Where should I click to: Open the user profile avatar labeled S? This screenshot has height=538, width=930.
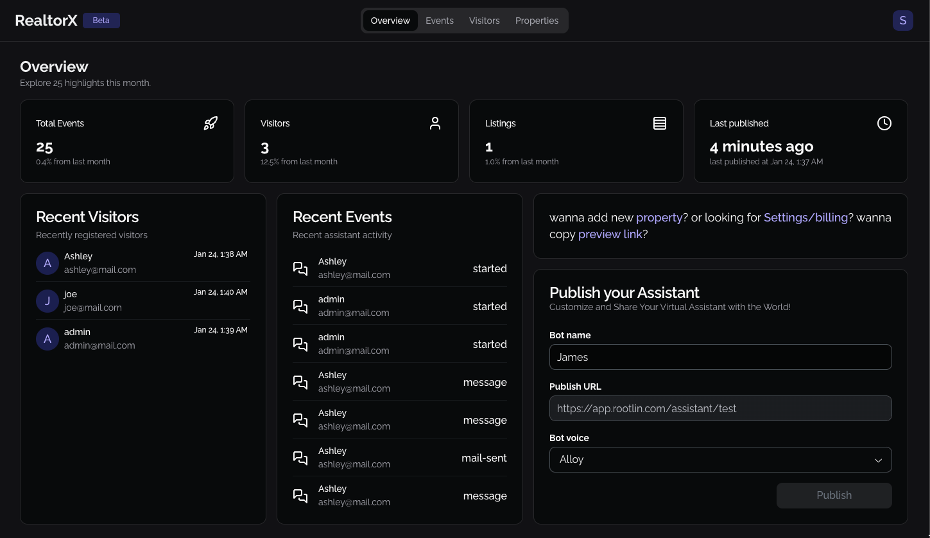pos(902,21)
